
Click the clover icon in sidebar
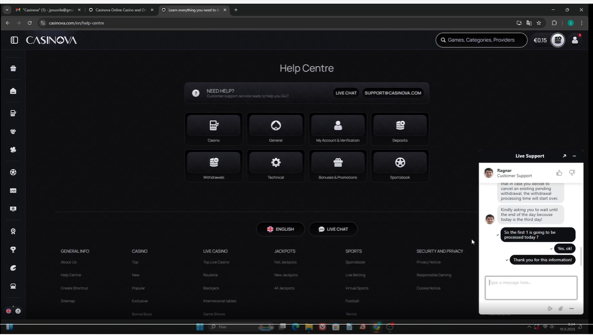[x=13, y=150]
